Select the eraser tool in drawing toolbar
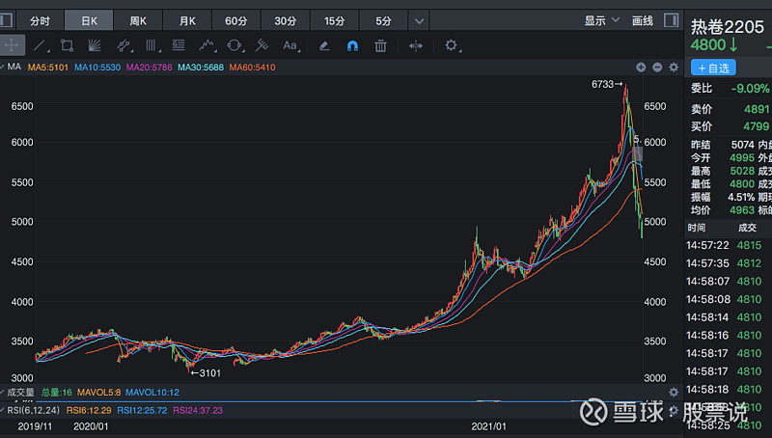The image size is (772, 438). tap(324, 45)
